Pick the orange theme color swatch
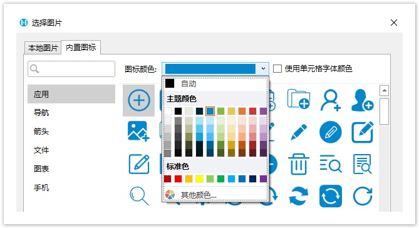Viewport: 419px width, 228px height. (242, 111)
